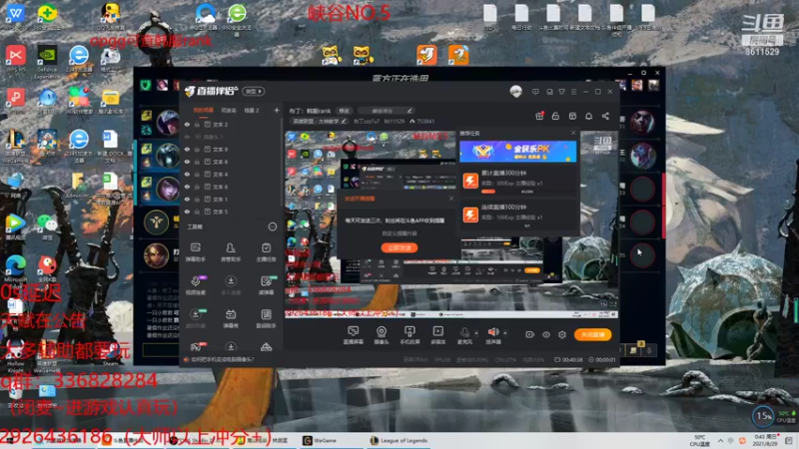Viewport: 799px width, 449px height.
Task: Open the phone-as-camera help link at bottom
Action: pyautogui.click(x=222, y=359)
